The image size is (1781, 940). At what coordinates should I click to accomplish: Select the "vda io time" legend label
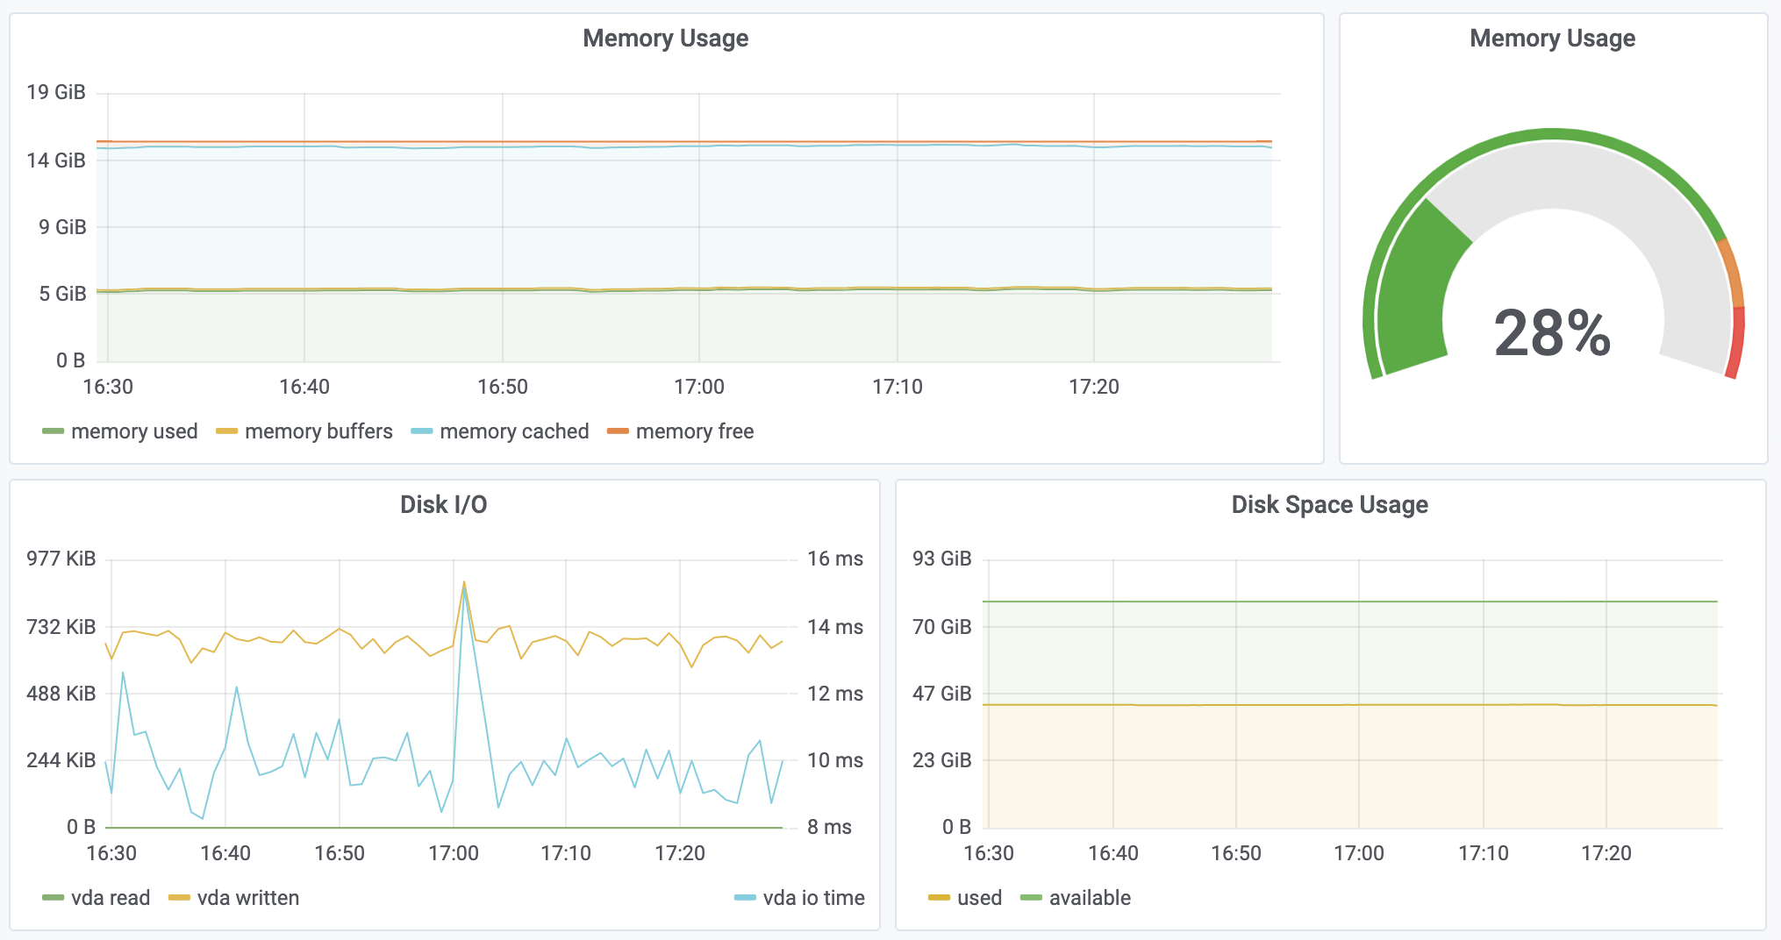coord(813,898)
